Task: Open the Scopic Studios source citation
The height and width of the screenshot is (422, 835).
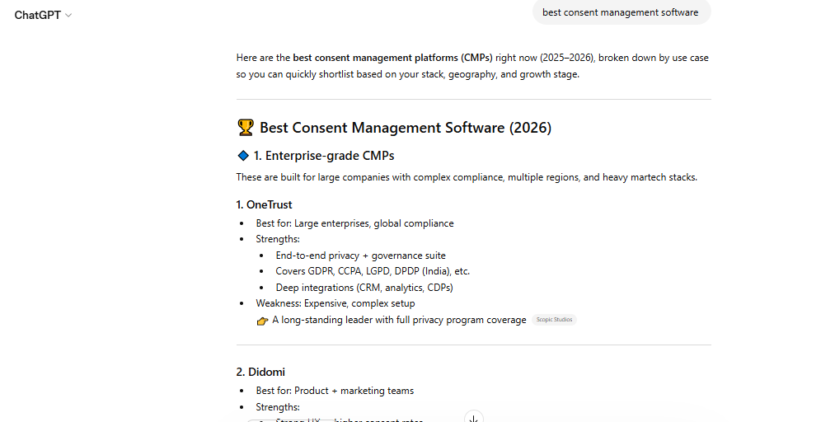Action: 554,320
